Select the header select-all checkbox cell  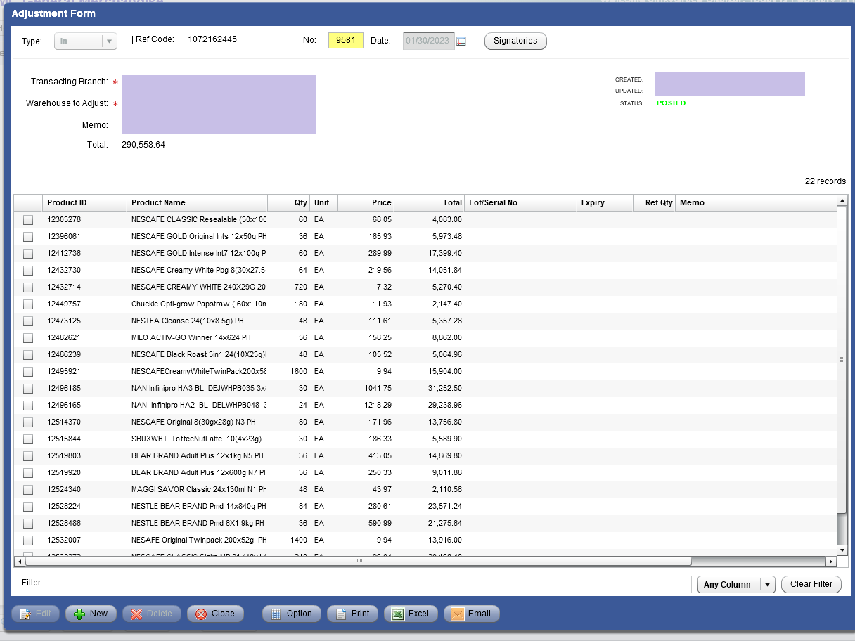click(28, 202)
